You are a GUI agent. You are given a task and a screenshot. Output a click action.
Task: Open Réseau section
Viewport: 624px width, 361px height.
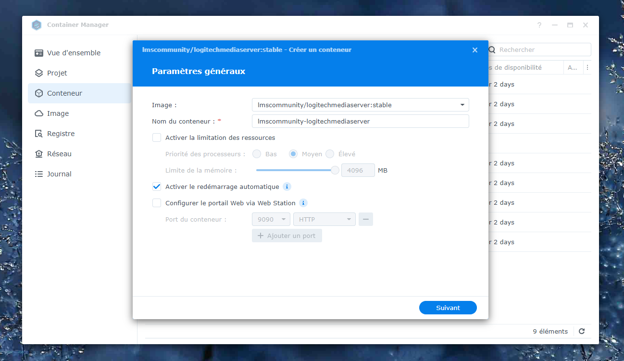(x=80, y=154)
